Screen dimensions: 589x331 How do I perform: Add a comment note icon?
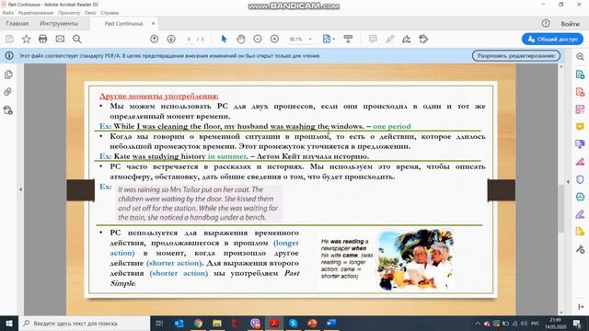[x=373, y=39]
